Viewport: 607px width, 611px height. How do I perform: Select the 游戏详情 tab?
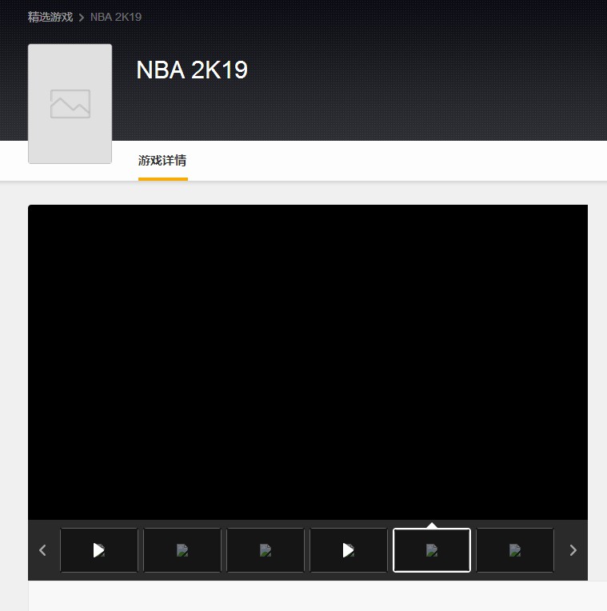[163, 161]
